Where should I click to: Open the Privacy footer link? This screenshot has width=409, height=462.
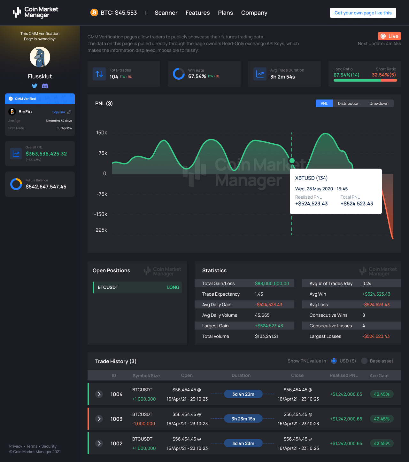16,446
